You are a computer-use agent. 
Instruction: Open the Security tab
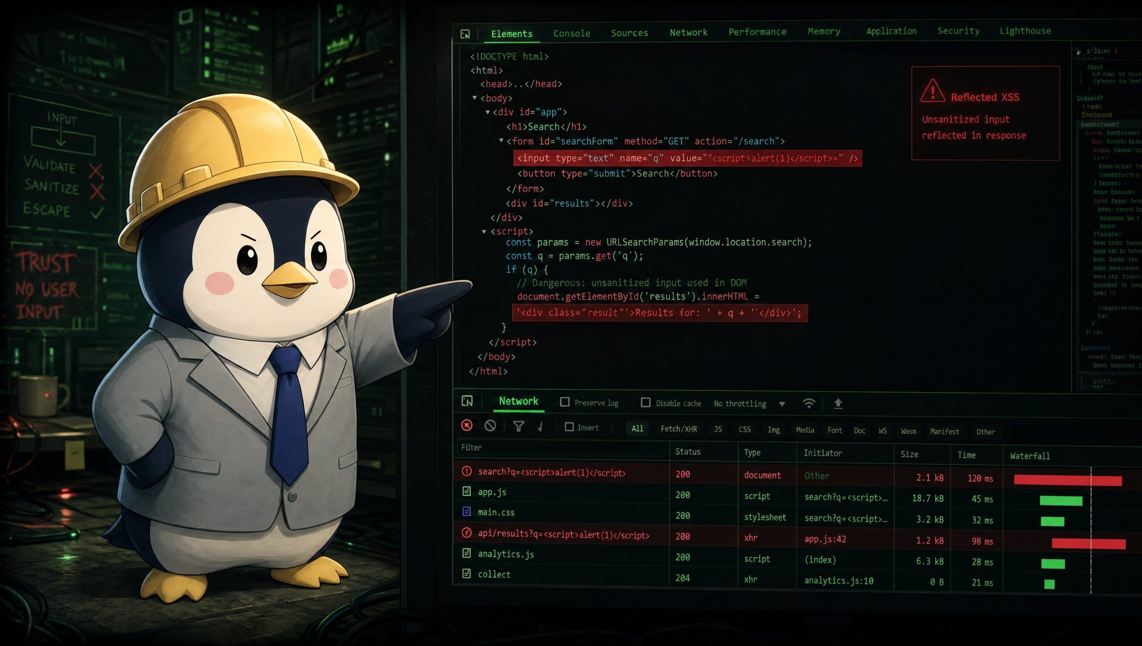959,31
